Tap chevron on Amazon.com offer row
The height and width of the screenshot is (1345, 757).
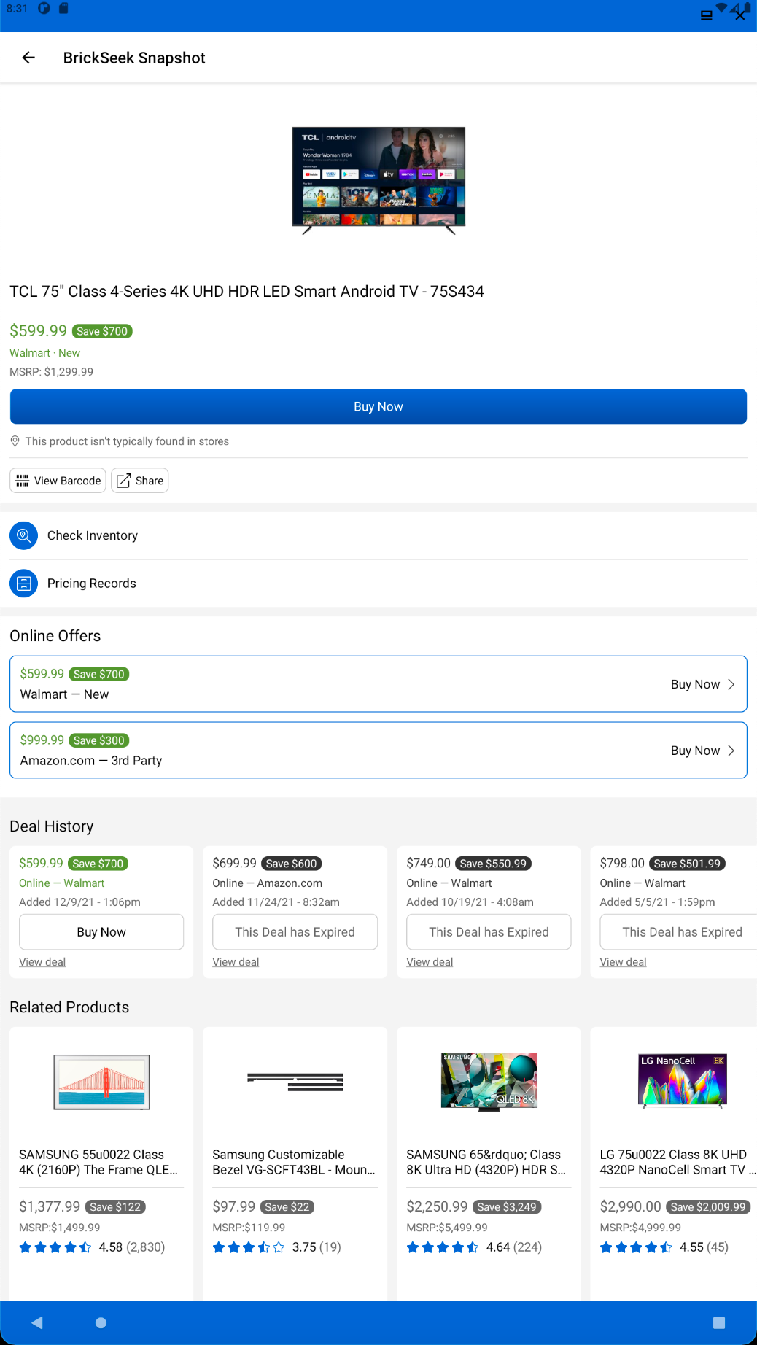[x=731, y=751]
